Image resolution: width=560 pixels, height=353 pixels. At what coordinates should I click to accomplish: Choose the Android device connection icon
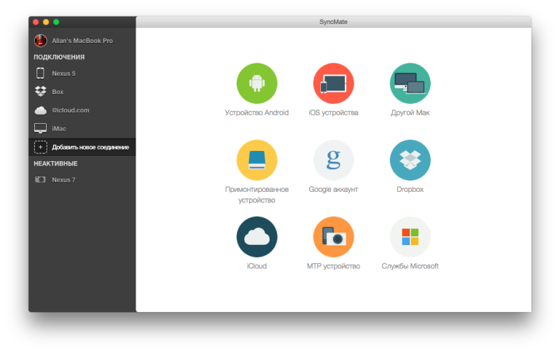pos(257,83)
